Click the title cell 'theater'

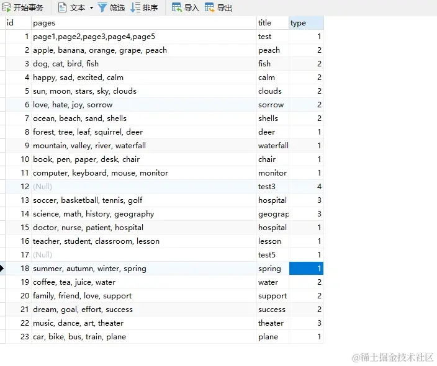coord(273,323)
